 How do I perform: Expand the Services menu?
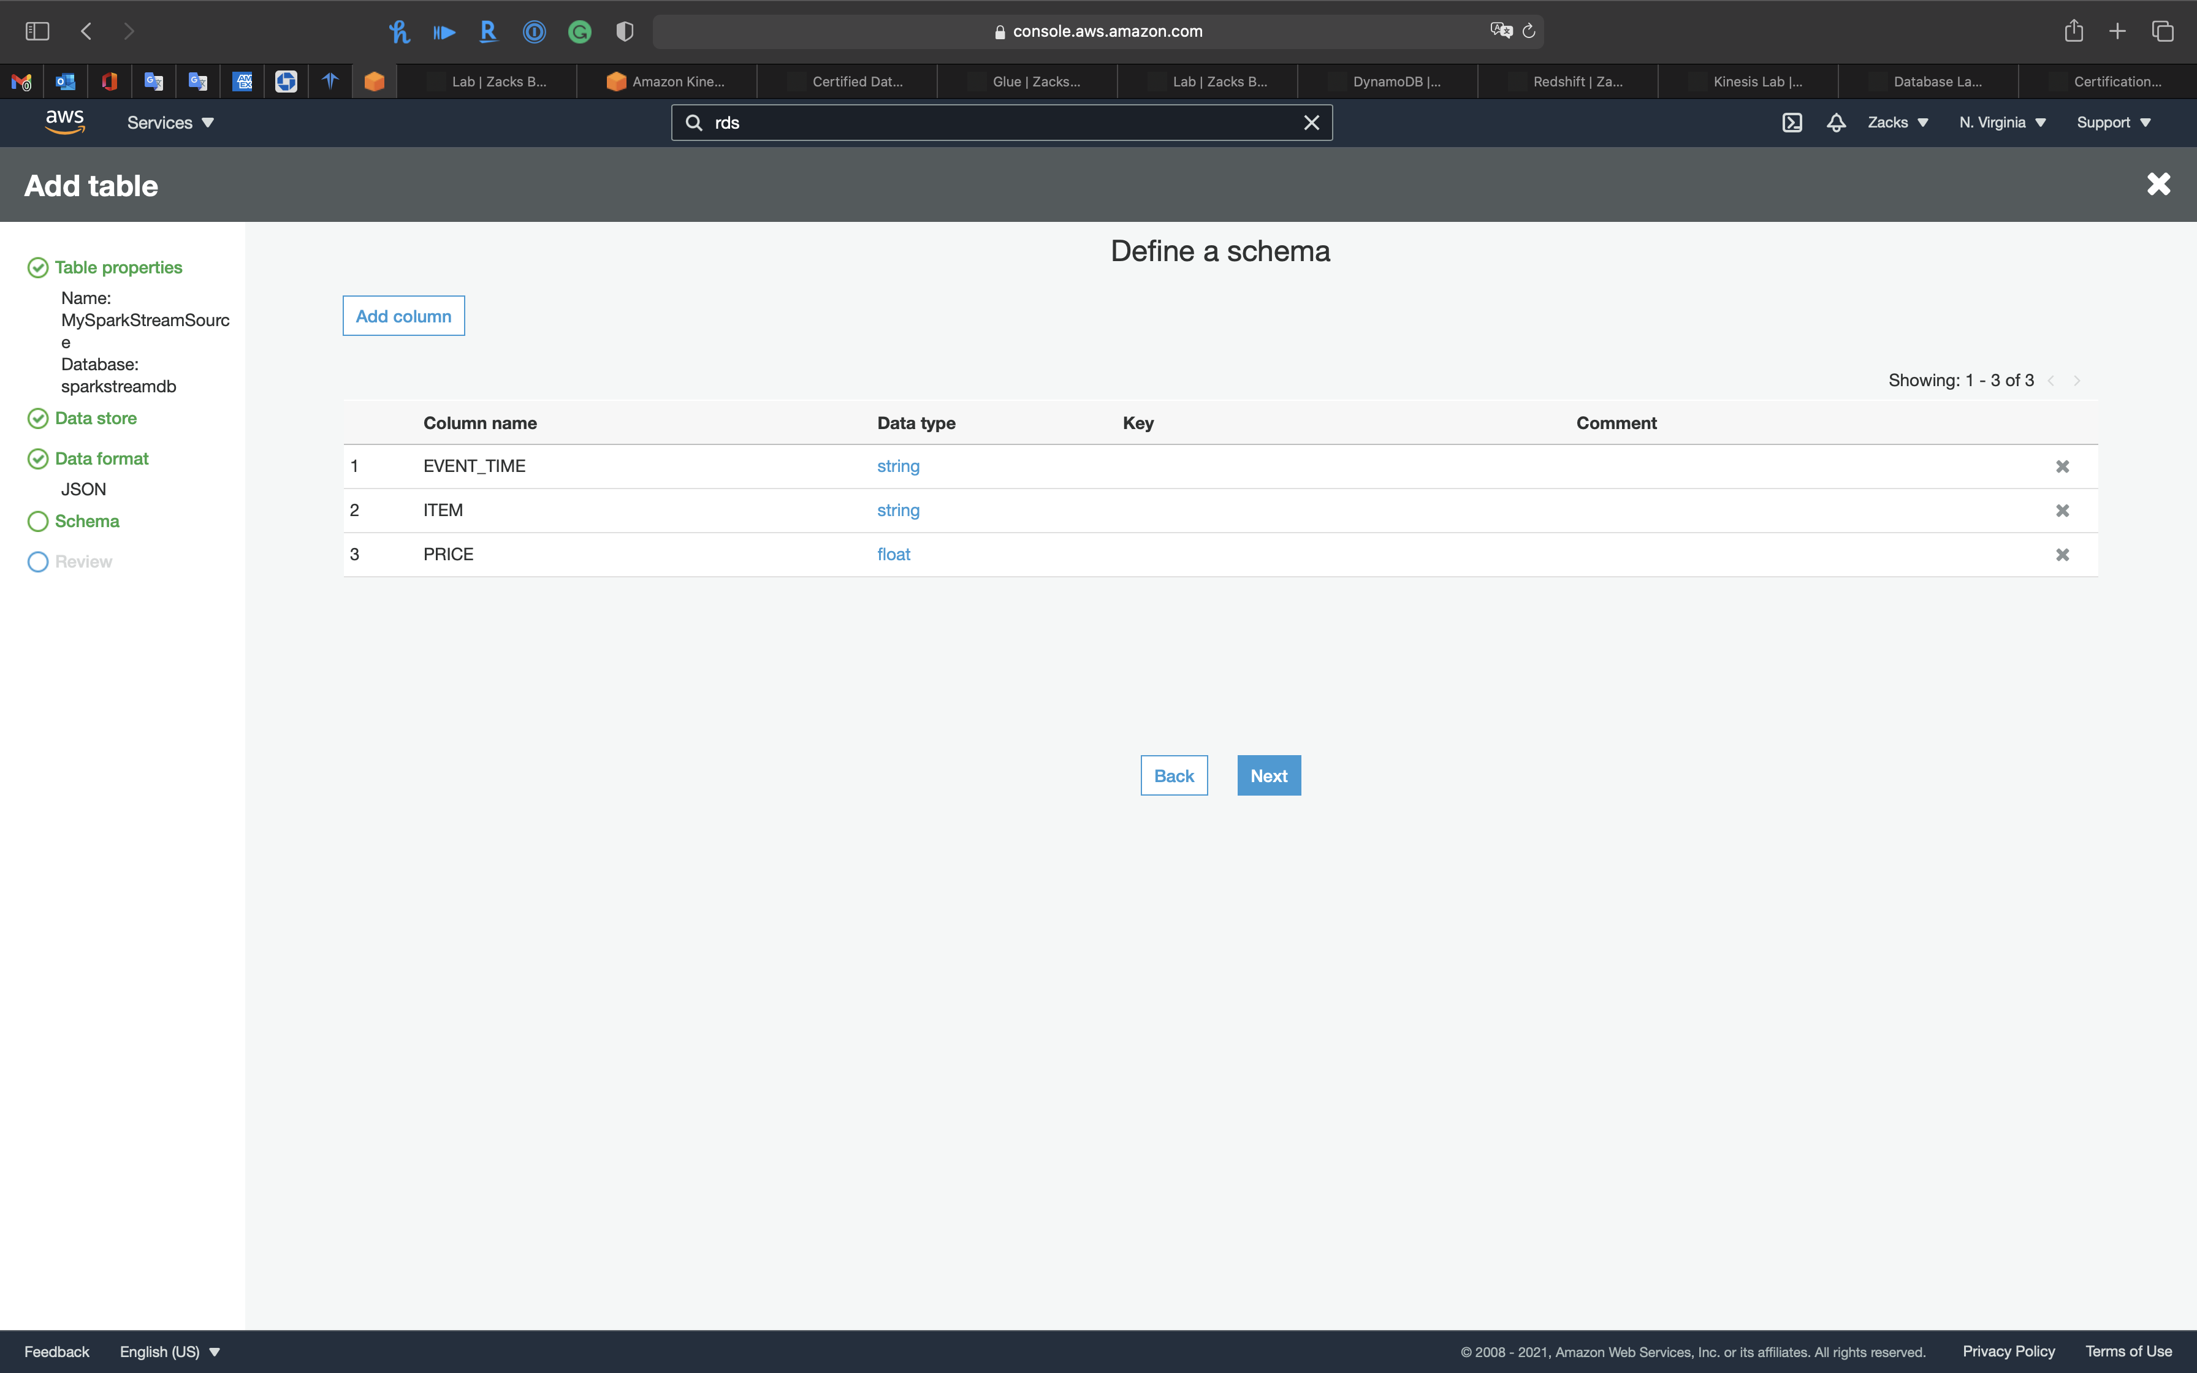pos(170,123)
